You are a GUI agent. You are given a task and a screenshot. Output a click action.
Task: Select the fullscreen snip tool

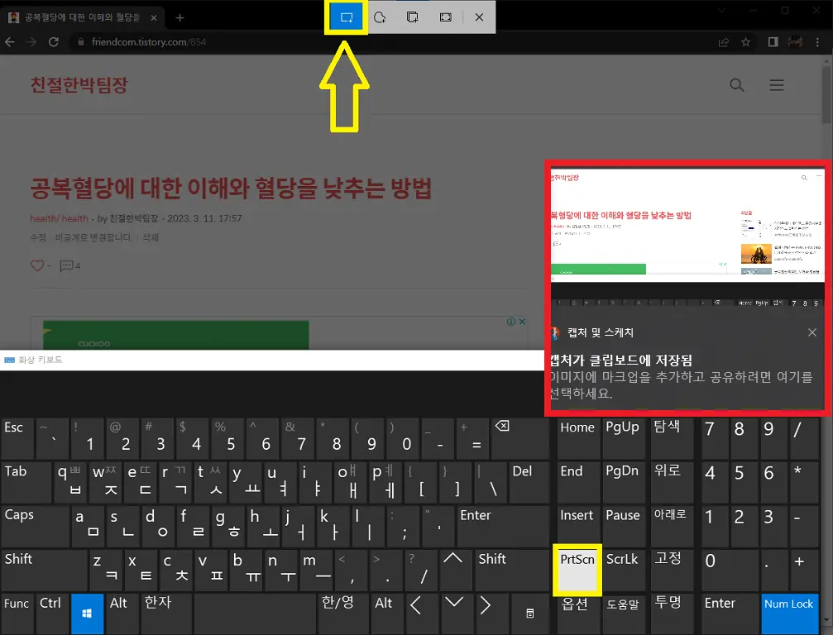(445, 17)
